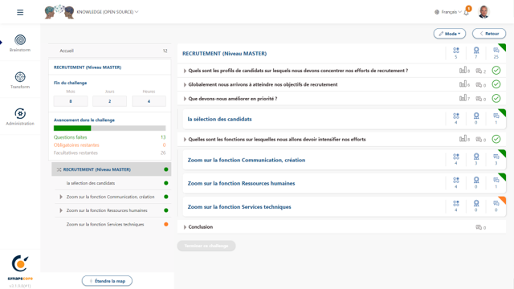
Task: Click the Questions faites count line
Action: 109,137
